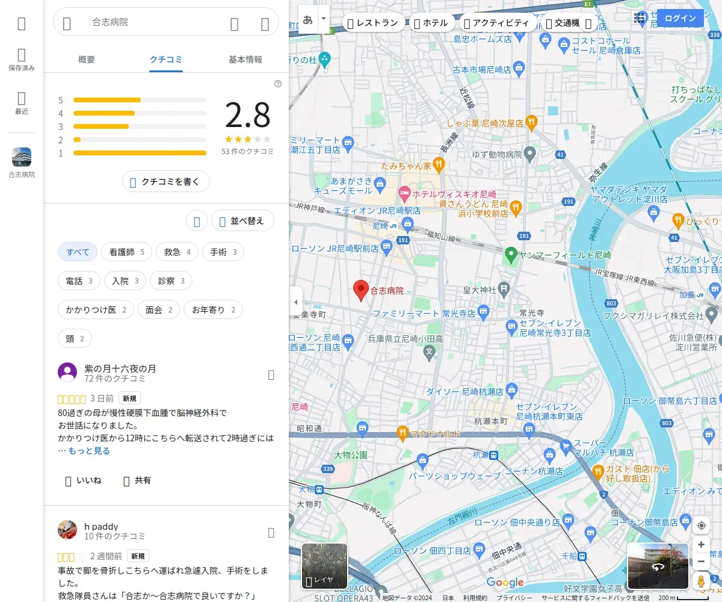The width and height of the screenshot is (722, 602).
Task: Open the 並べ替え sort menu
Action: click(x=242, y=221)
